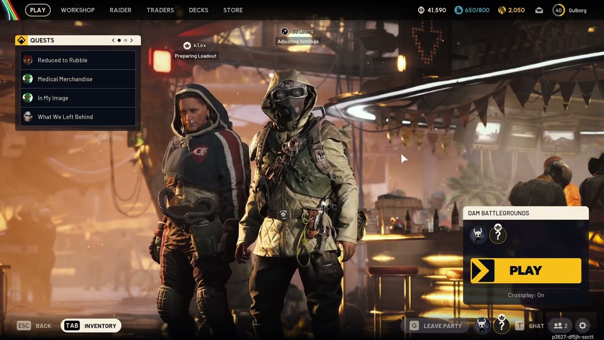Click the Crossplay: On setting
The height and width of the screenshot is (340, 604).
(526, 295)
